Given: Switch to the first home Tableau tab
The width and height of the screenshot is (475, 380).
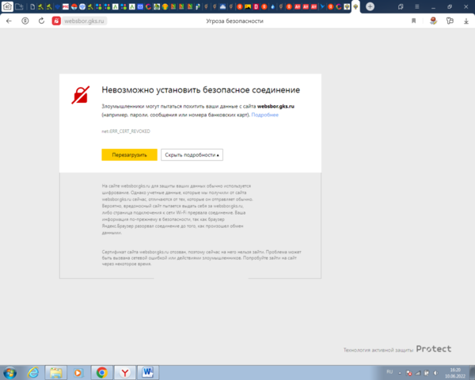Looking at the screenshot, I should (7, 6).
